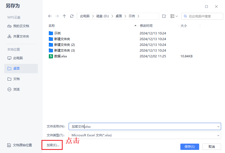Viewport: 225px width, 153px height.
Task: Select the 数据.xlsx file
Action: 61,56
